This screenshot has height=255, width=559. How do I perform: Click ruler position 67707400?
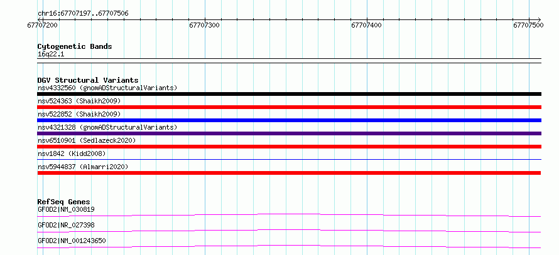click(366, 25)
